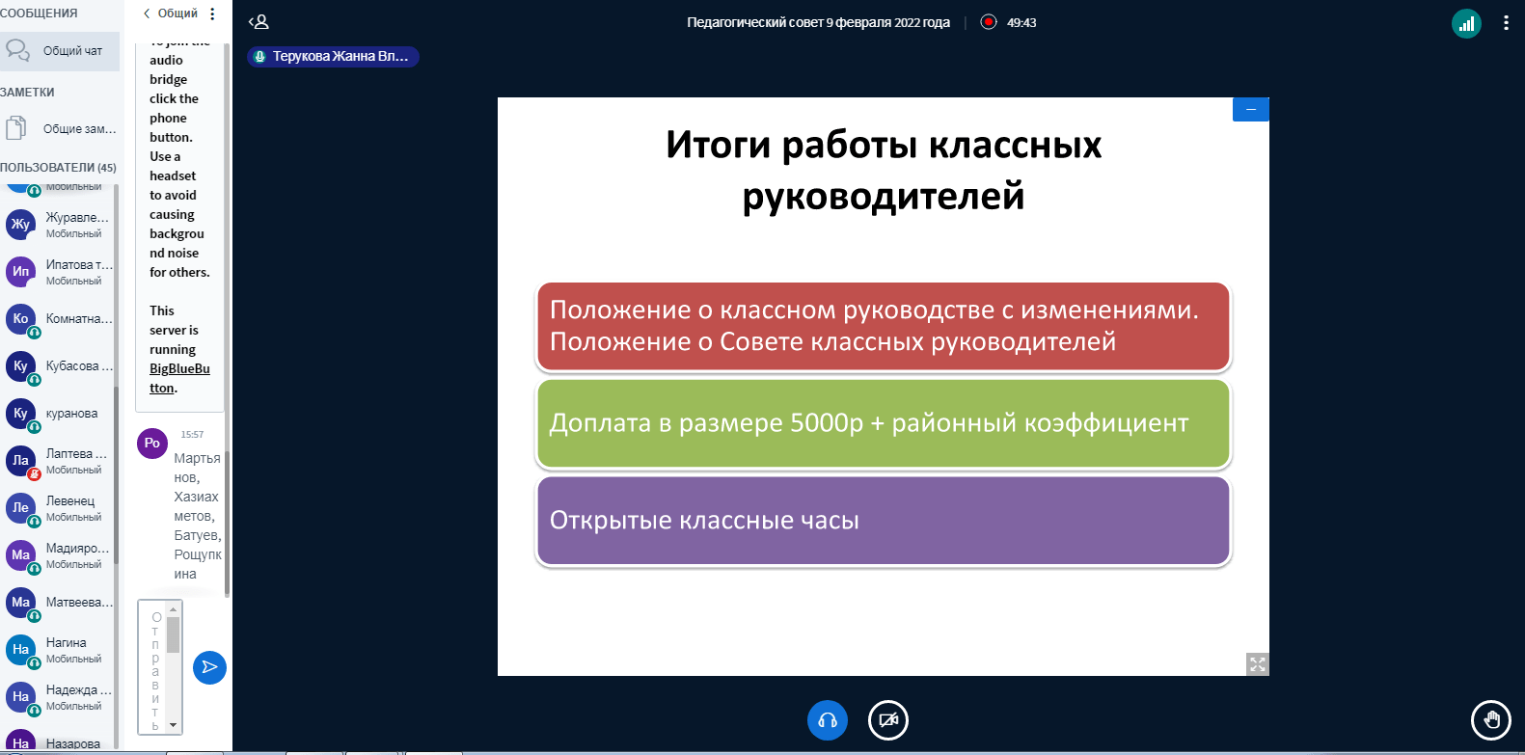Click the chat message timestamp 15:57
The width and height of the screenshot is (1525, 755).
click(x=192, y=434)
